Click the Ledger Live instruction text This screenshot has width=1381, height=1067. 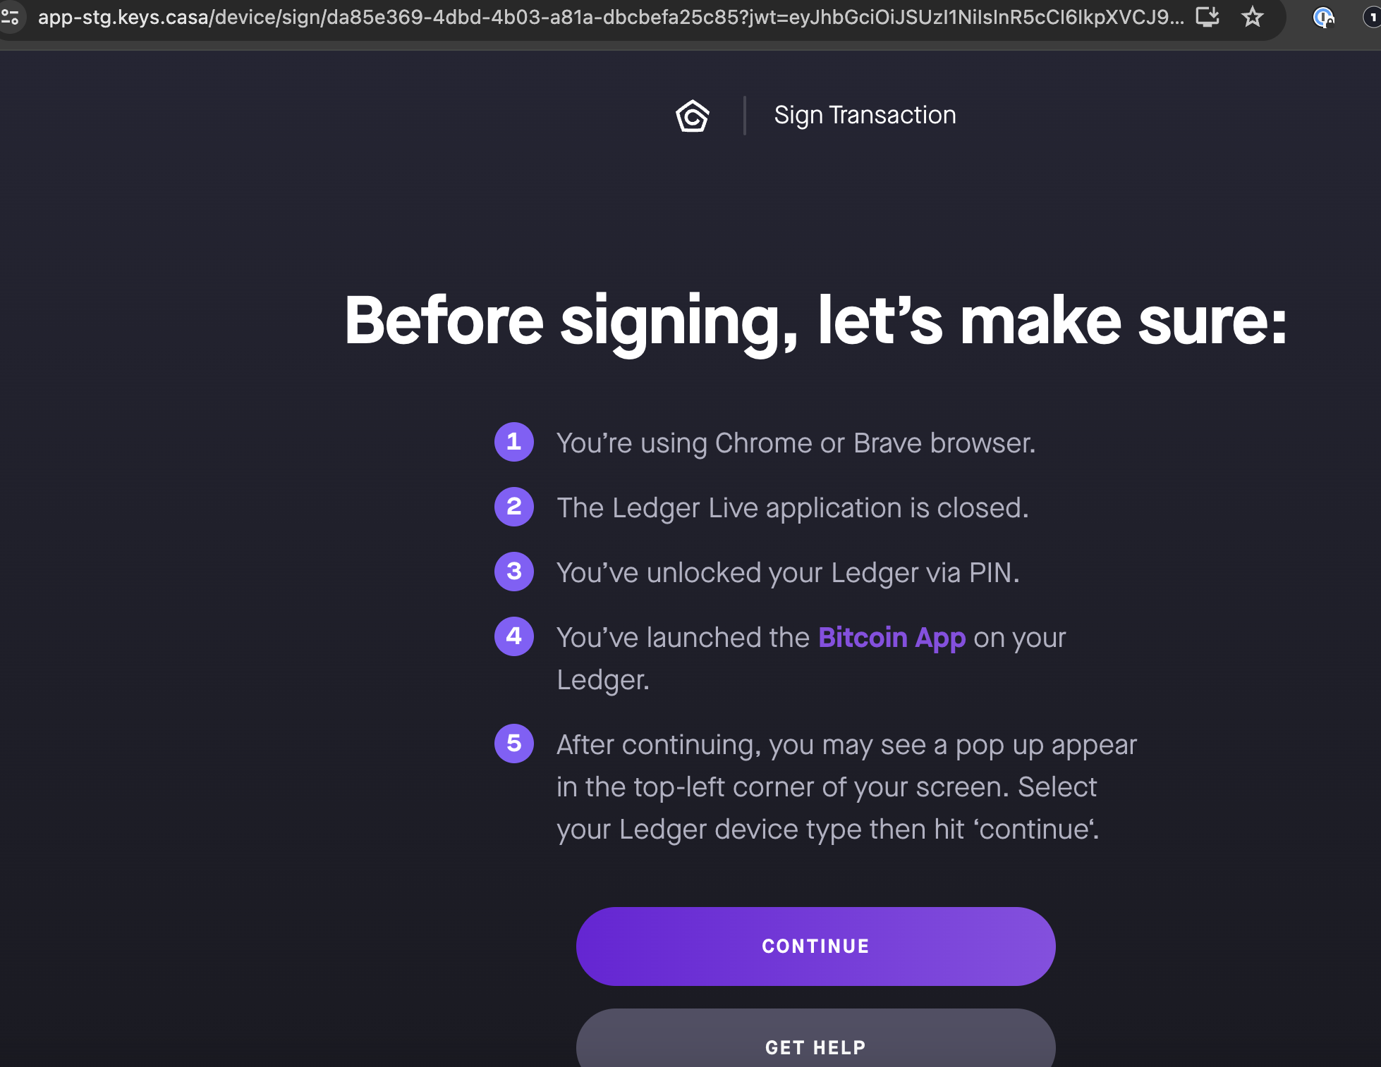[793, 507]
